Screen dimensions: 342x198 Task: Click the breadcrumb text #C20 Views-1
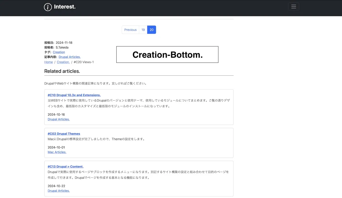click(x=84, y=62)
